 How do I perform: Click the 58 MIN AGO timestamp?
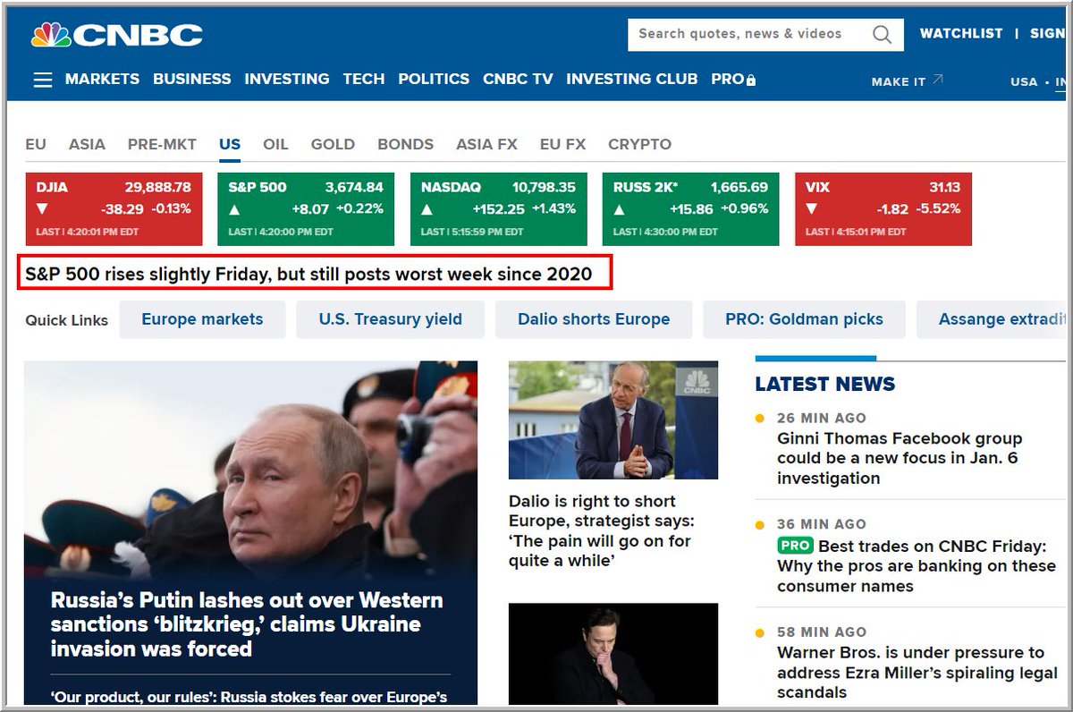tap(822, 632)
